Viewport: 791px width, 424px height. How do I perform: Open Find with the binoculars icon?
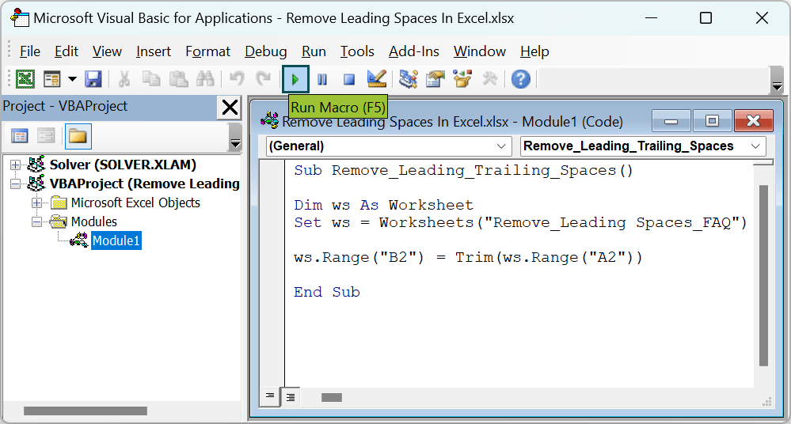click(205, 79)
